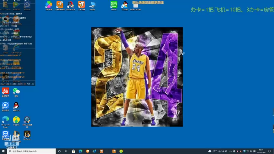Viewport: 274px width, 154px height.
Task: Open the Windows Start menu
Action: 3,151
